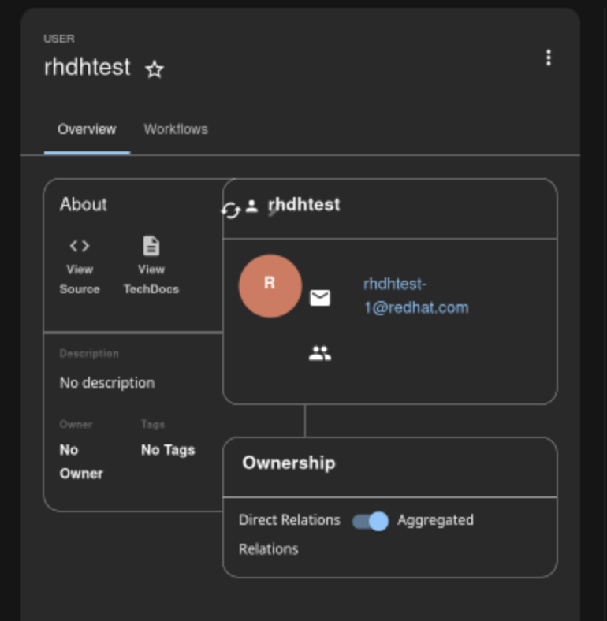Click the View Source label text

coord(80,279)
